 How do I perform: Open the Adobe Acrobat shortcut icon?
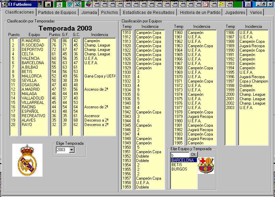coord(206,4)
